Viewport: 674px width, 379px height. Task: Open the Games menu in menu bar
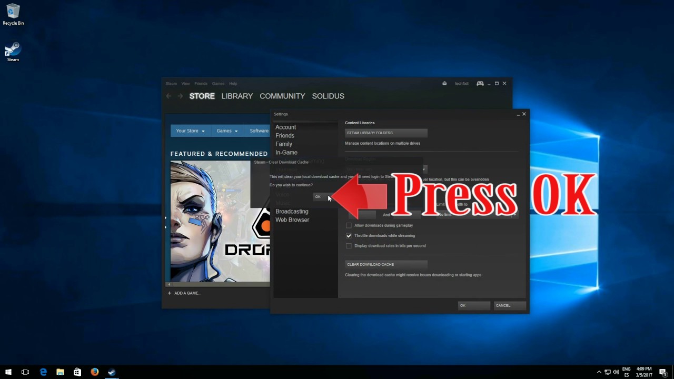218,84
